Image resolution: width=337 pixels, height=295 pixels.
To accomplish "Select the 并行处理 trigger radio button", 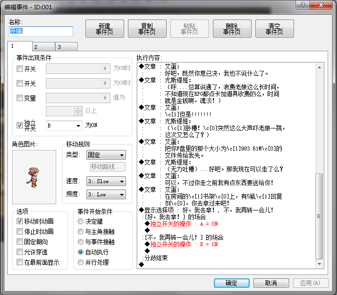I will pyautogui.click(x=81, y=262).
